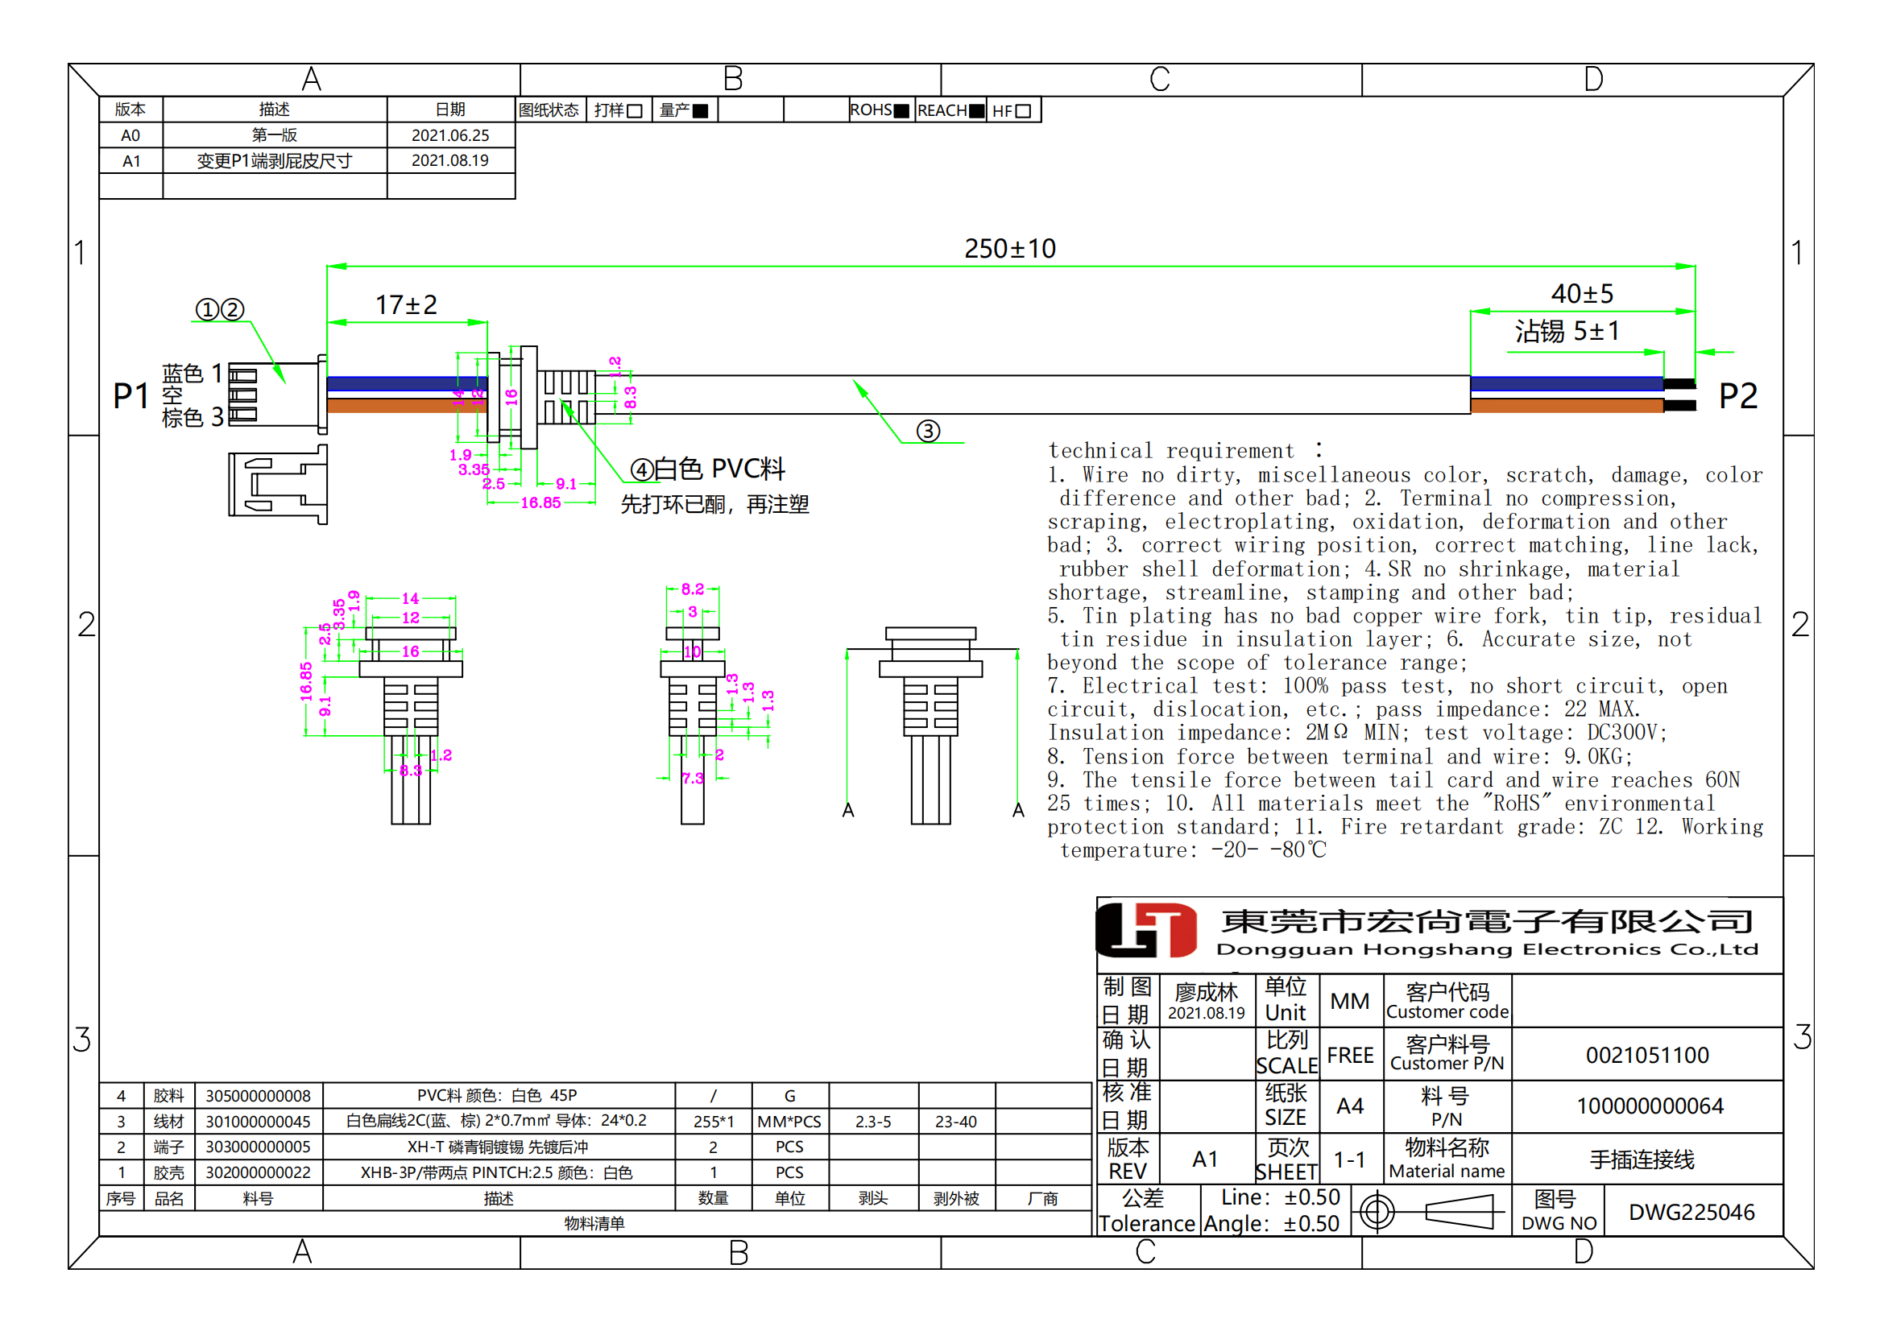Click the REACH filled checkbox
The width and height of the screenshot is (1884, 1331).
click(976, 110)
